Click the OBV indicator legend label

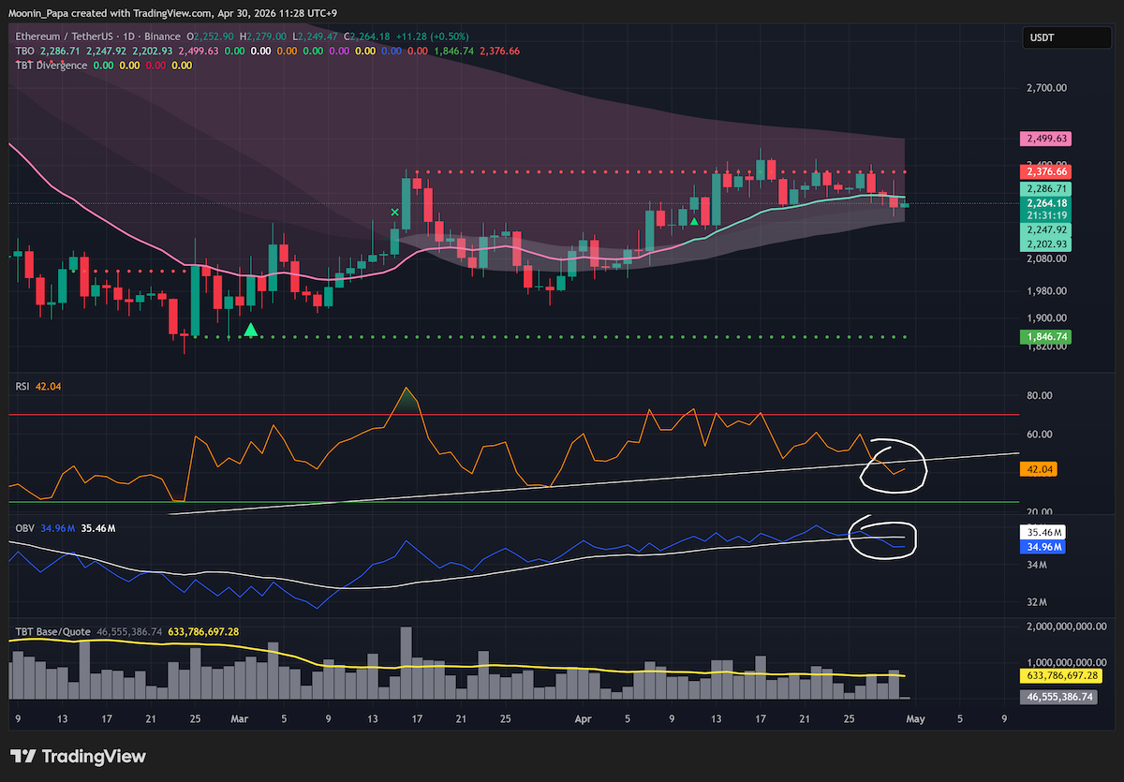23,529
